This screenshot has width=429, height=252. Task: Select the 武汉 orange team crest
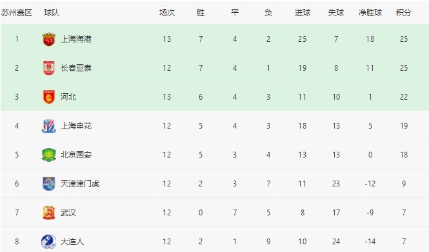click(x=49, y=212)
